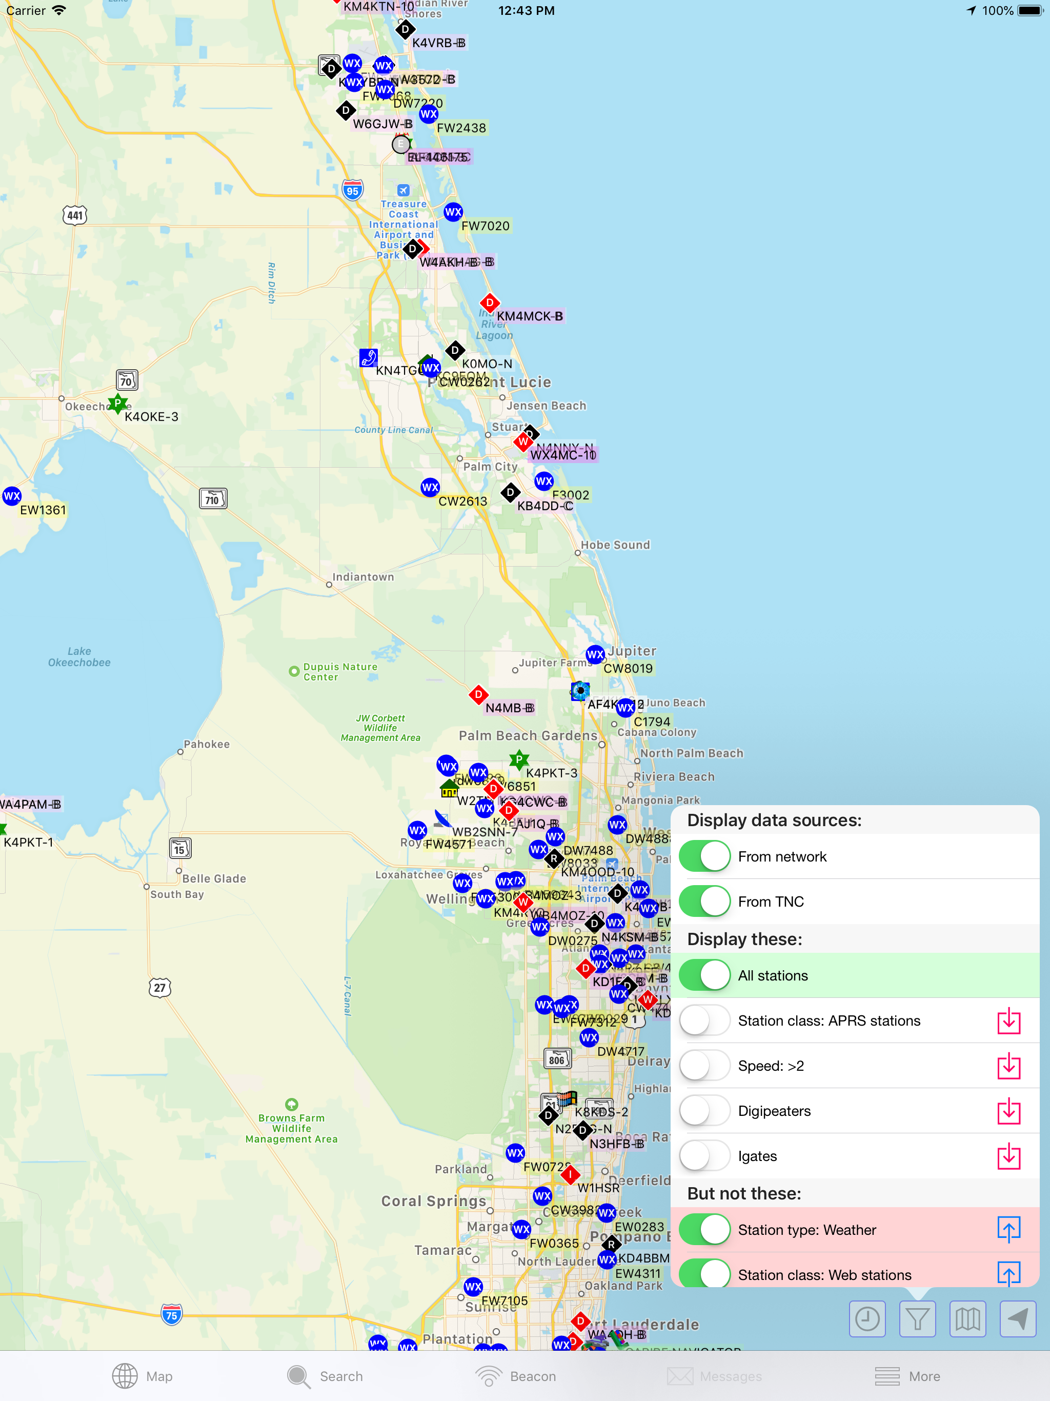Move Digipeaters filter down with arrow icon
The image size is (1050, 1401).
tap(1008, 1112)
